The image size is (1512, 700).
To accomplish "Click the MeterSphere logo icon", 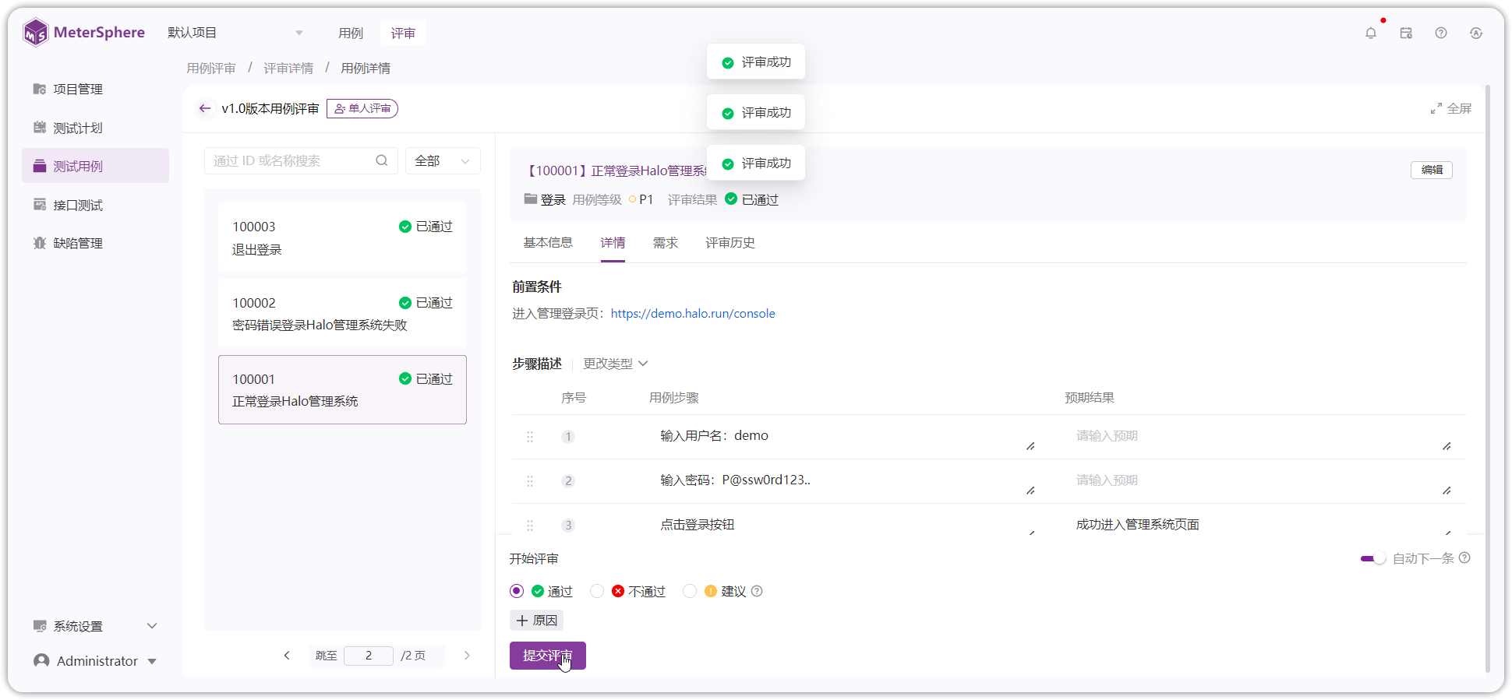I will pyautogui.click(x=36, y=33).
